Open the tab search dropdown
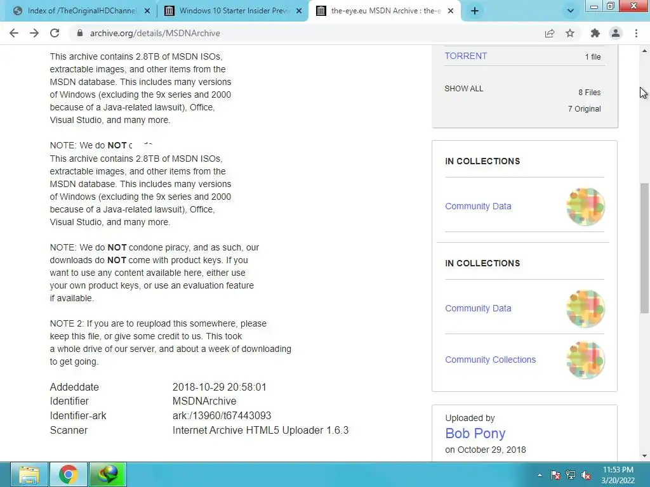The height and width of the screenshot is (487, 650). pyautogui.click(x=571, y=11)
